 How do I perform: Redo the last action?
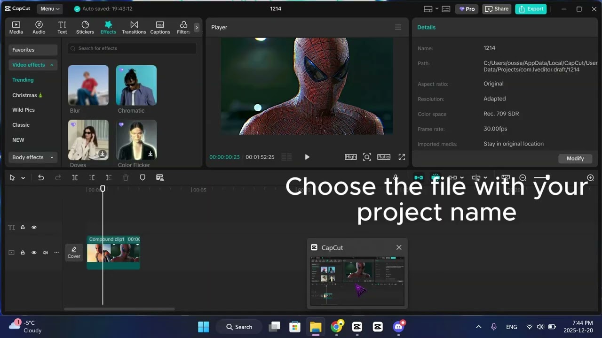(x=58, y=178)
